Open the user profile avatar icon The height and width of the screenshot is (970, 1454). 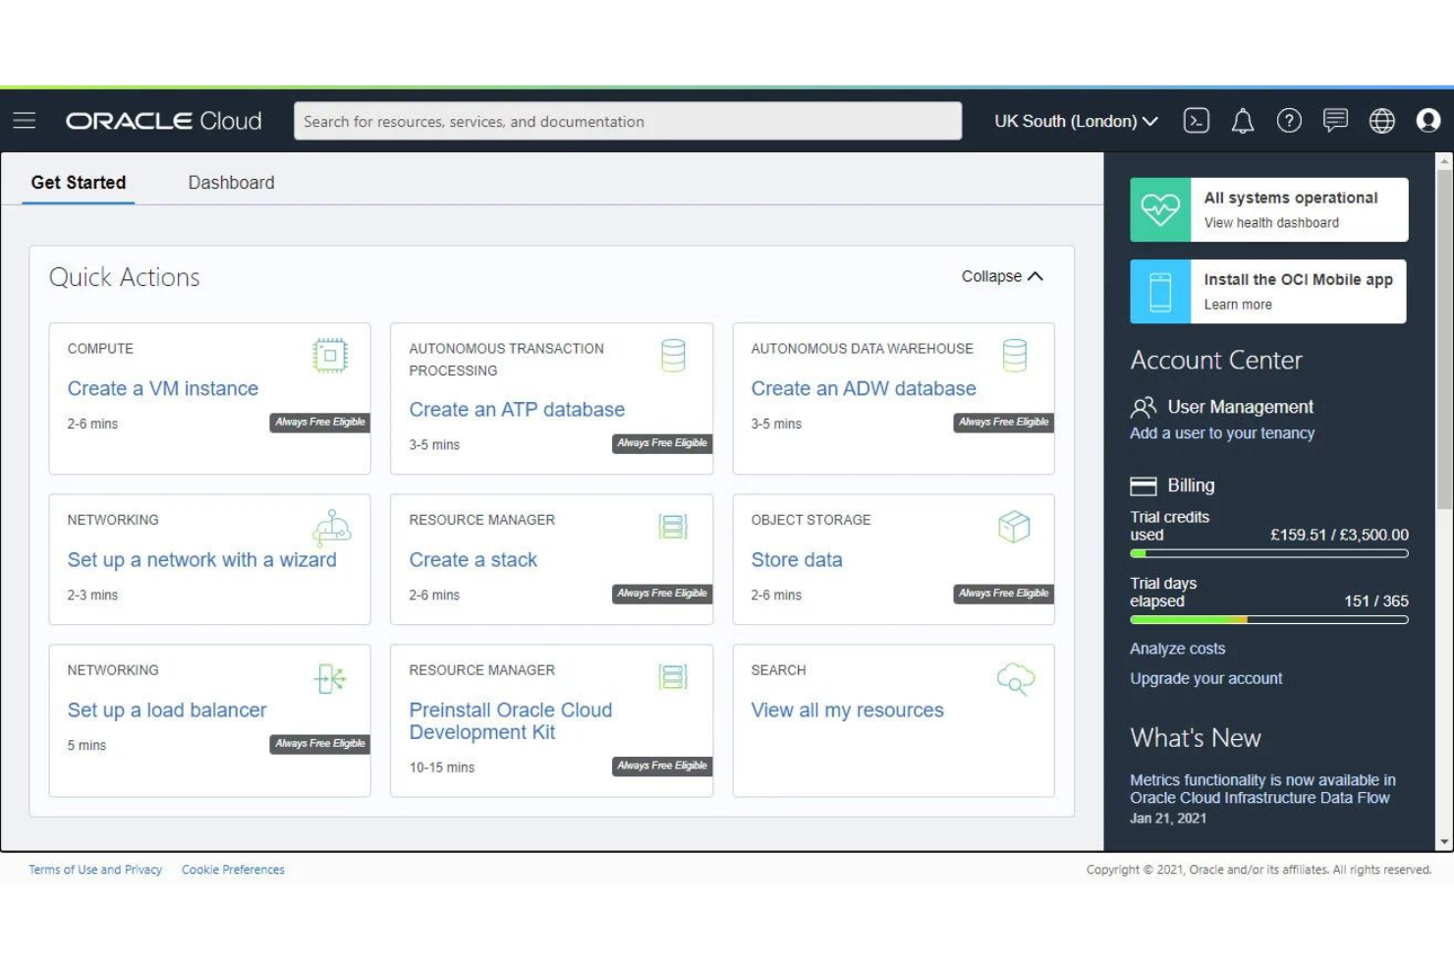pyautogui.click(x=1428, y=120)
